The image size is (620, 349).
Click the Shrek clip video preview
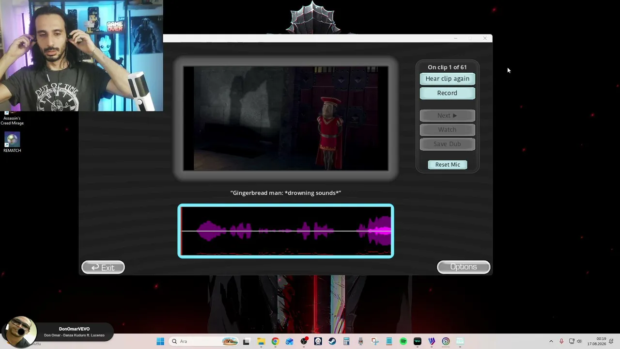286,119
